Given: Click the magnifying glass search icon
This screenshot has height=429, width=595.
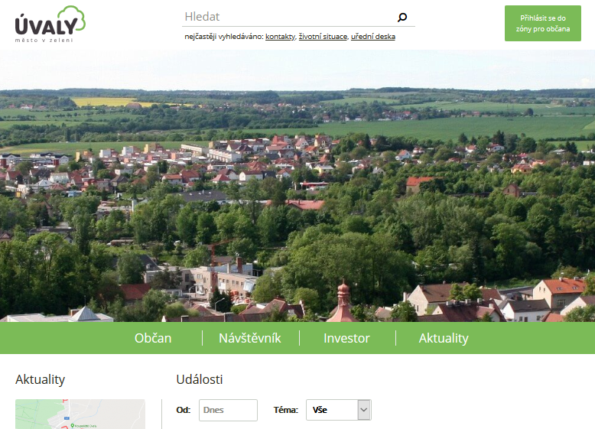Looking at the screenshot, I should tap(402, 18).
